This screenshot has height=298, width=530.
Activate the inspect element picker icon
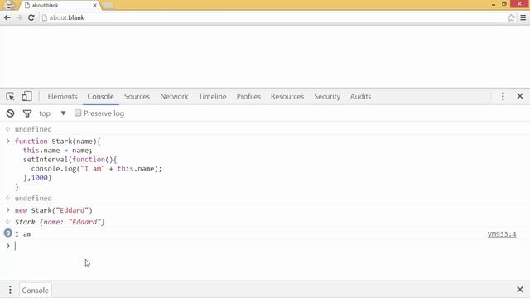click(10, 96)
